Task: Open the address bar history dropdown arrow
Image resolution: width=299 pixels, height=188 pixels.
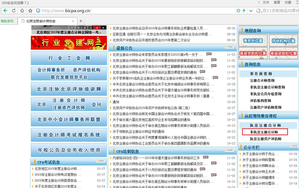Action: (251, 11)
